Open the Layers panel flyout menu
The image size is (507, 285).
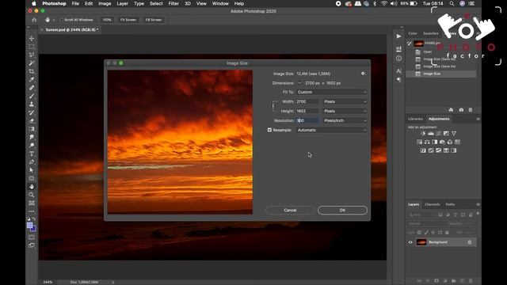click(478, 204)
